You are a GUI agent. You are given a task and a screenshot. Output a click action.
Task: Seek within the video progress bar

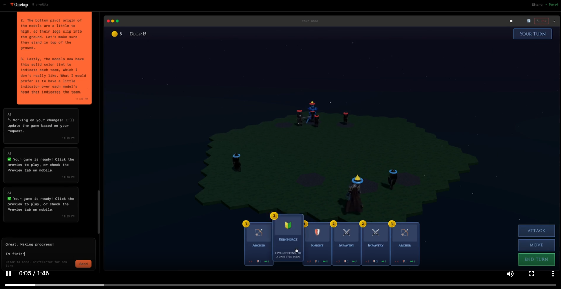pyautogui.click(x=280, y=285)
